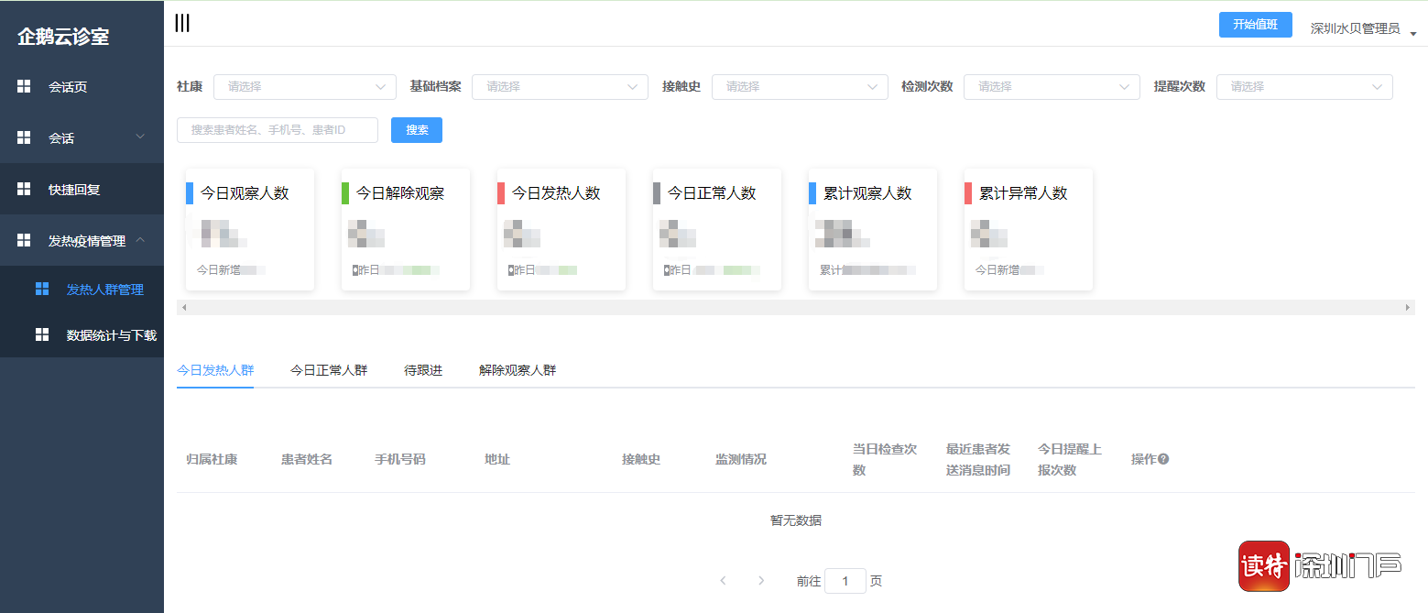Screen dimensions: 1428x613
Task: Go to next page arrow in pagination
Action: point(761,581)
